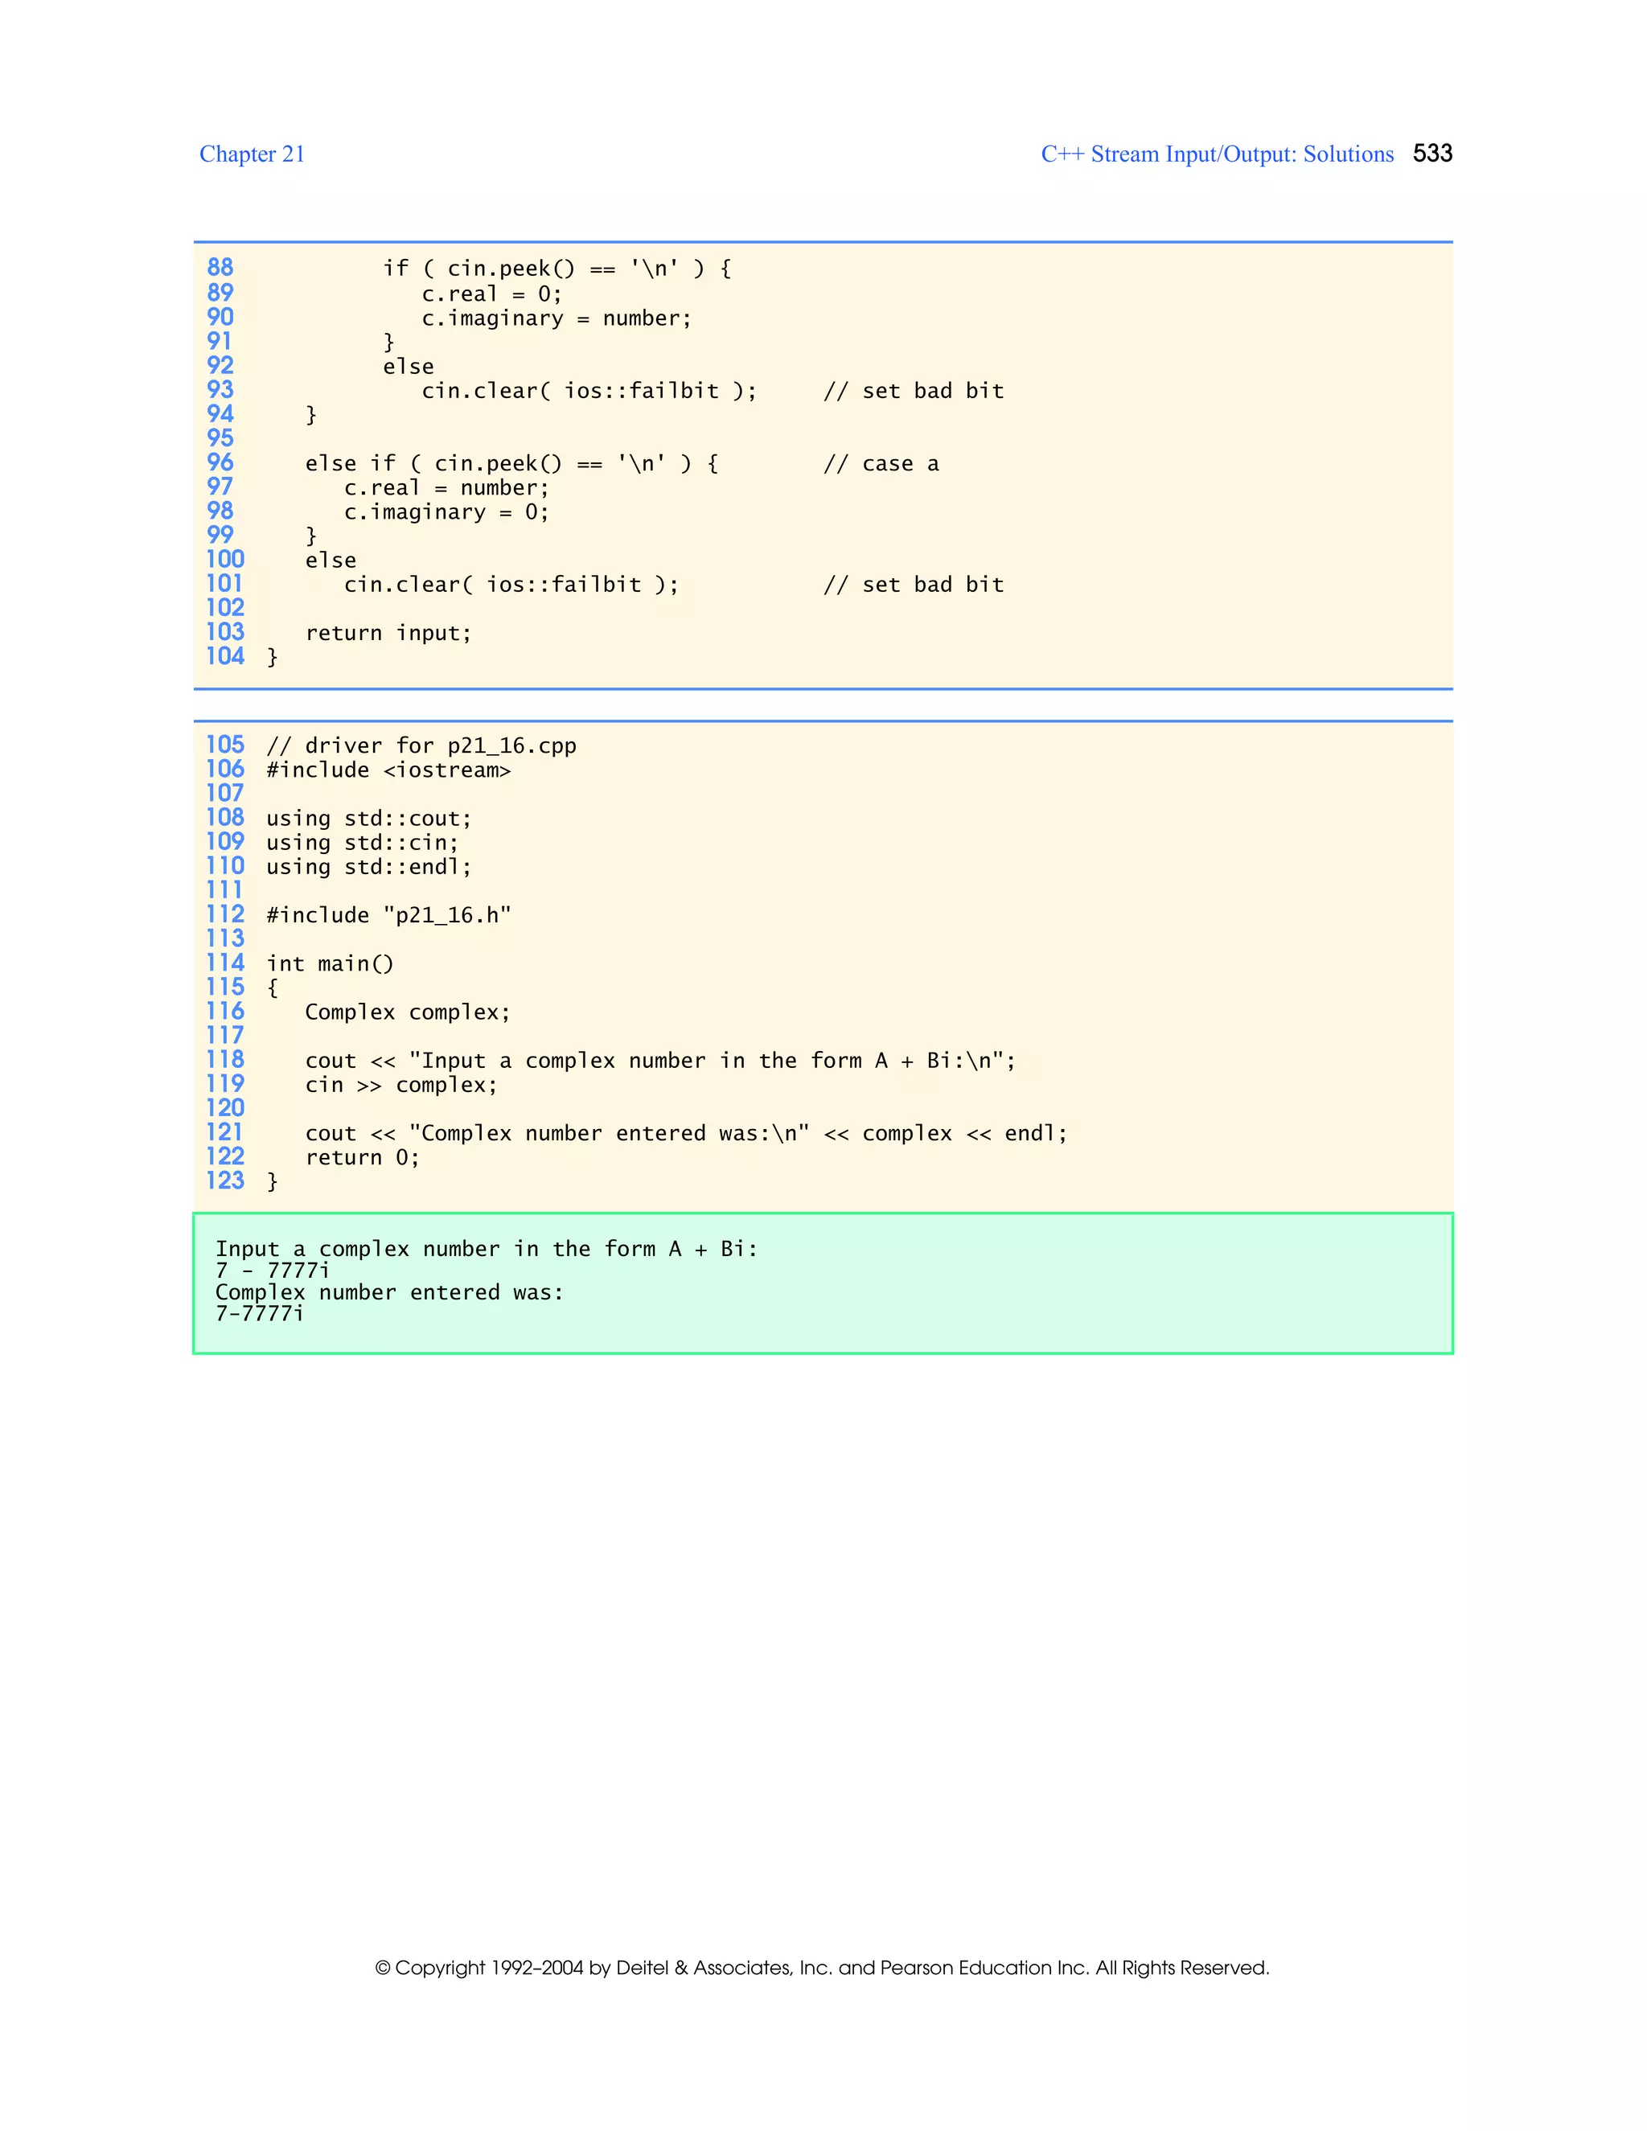Click line number 105
This screenshot has width=1647, height=2131.
click(224, 745)
